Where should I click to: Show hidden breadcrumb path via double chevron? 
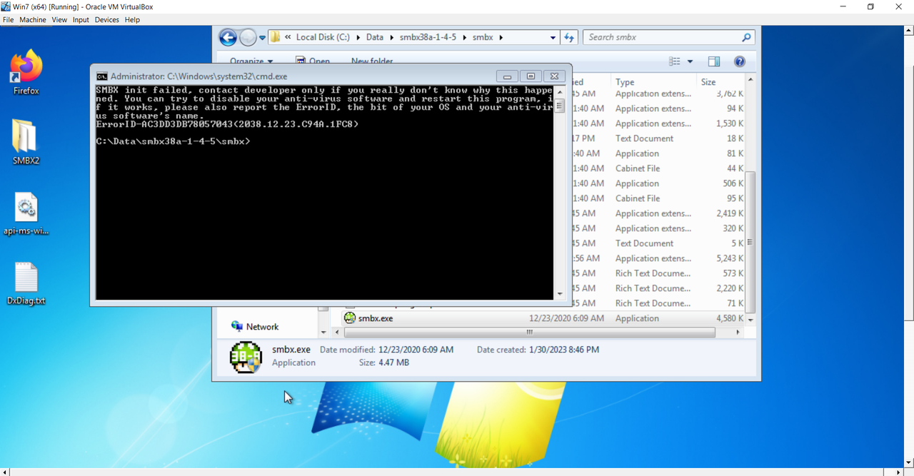[x=288, y=37]
